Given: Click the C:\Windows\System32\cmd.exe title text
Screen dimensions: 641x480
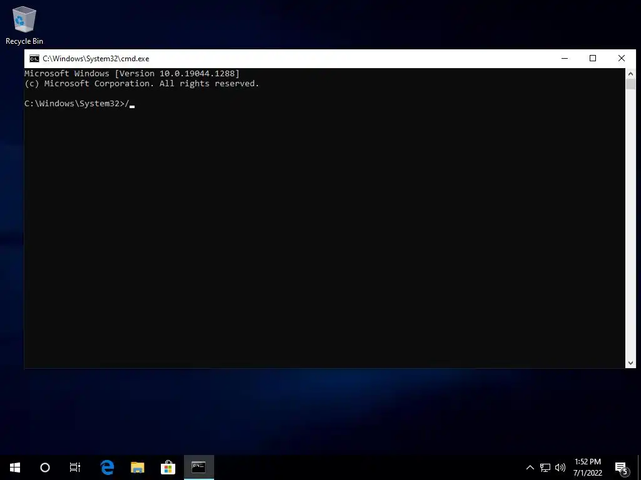Looking at the screenshot, I should (x=96, y=59).
